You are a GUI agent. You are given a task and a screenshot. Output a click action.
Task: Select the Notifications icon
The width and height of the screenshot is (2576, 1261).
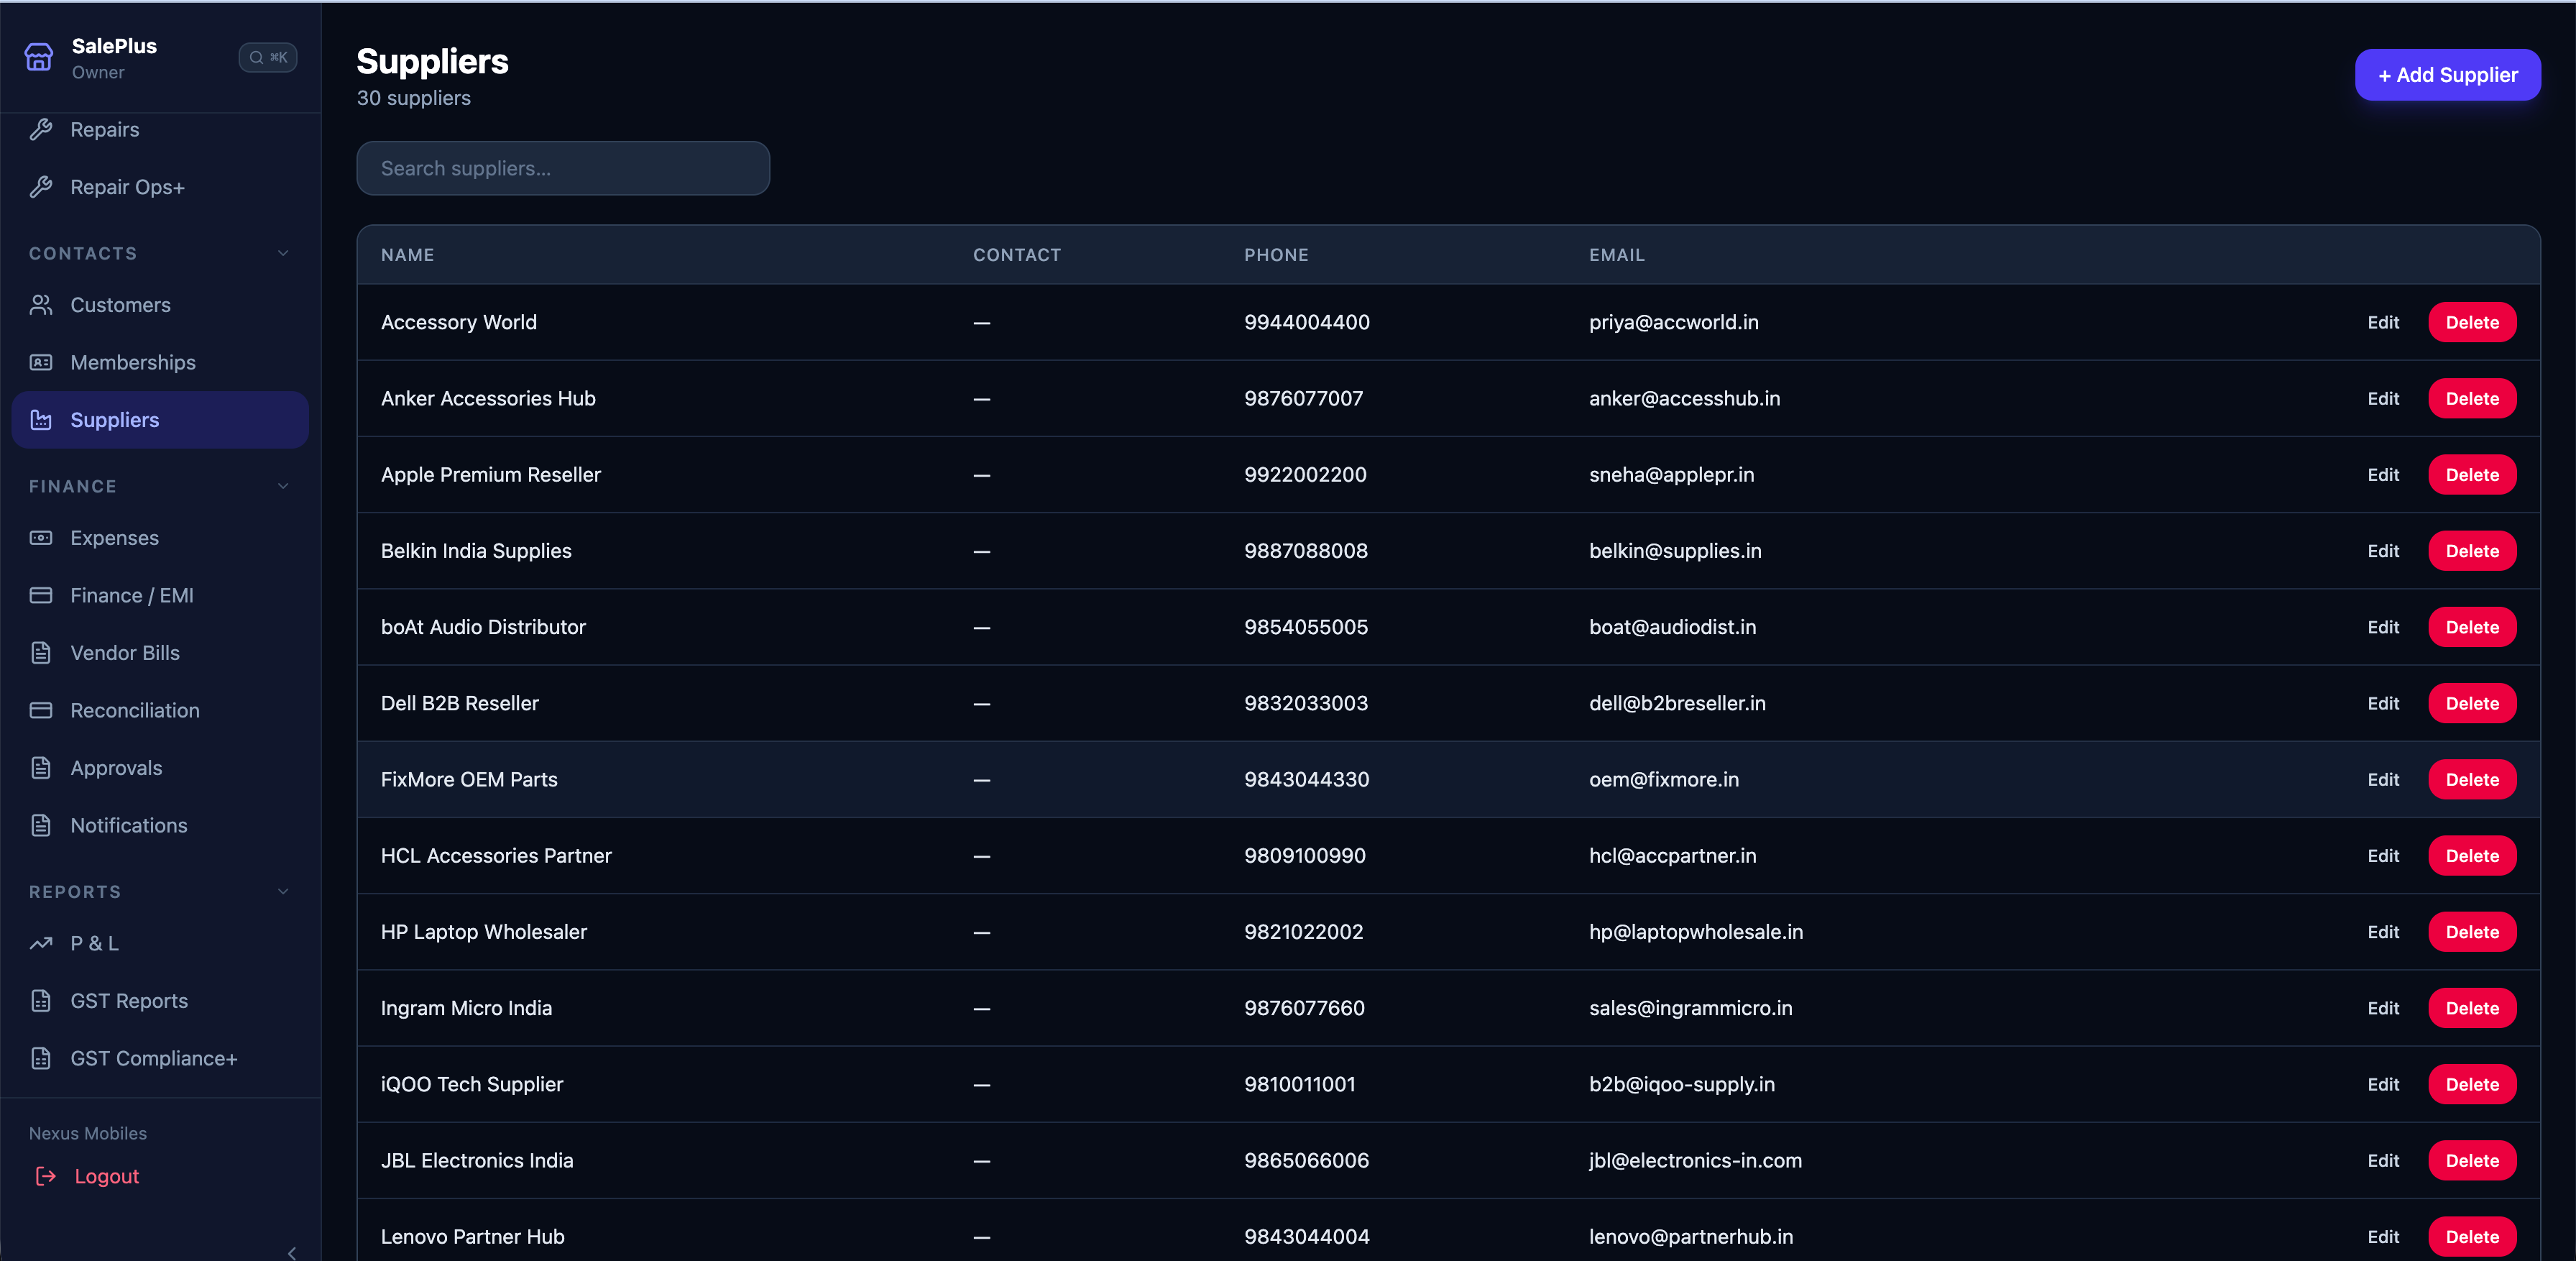coord(41,825)
